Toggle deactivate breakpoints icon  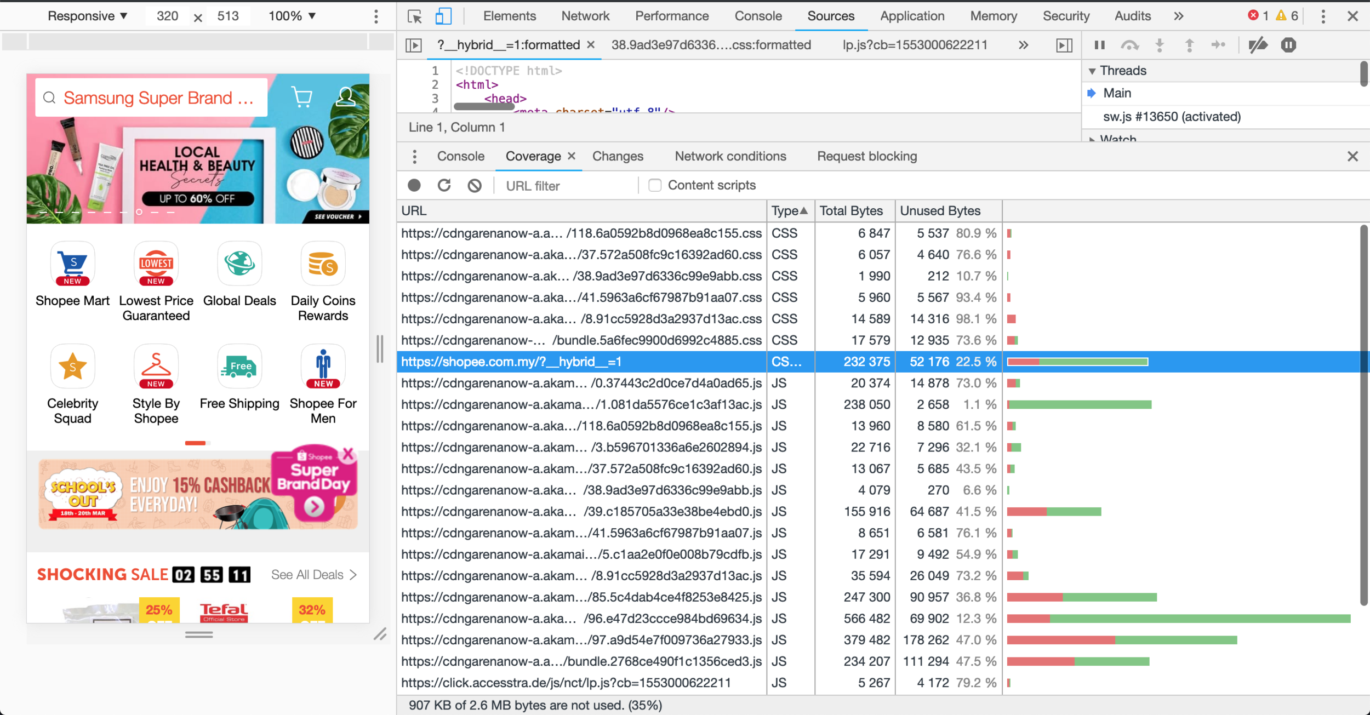(x=1258, y=45)
